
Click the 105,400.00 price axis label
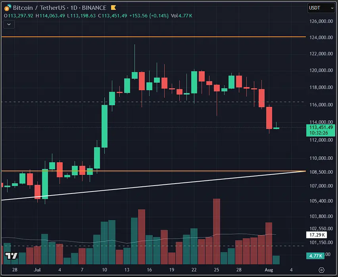point(321,201)
